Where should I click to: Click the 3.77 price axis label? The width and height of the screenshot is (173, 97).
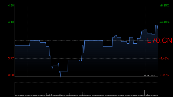pos(11,58)
